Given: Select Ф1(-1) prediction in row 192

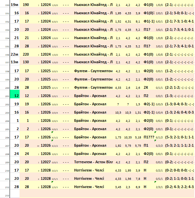Looking at the screenshot, I should tap(149, 21).
